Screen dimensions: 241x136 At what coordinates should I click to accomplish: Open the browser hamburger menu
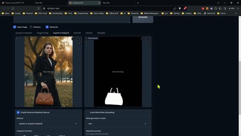pos(238,8)
